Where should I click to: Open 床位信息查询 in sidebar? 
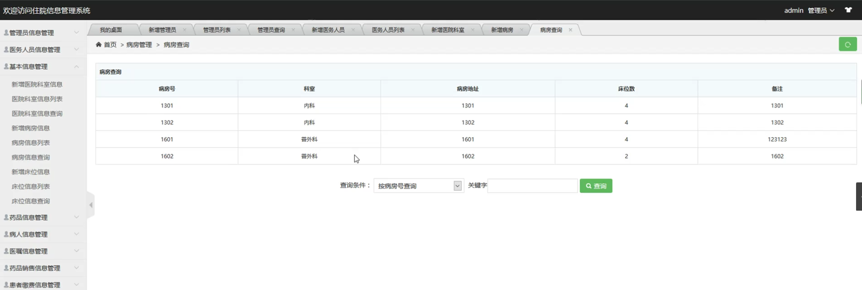tap(31, 201)
